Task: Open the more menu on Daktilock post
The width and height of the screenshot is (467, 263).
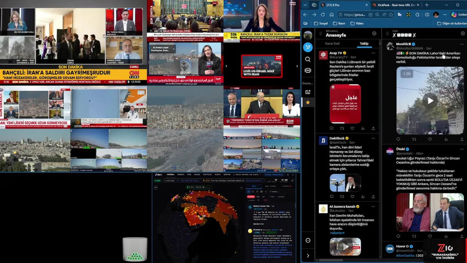Action: 373,138
